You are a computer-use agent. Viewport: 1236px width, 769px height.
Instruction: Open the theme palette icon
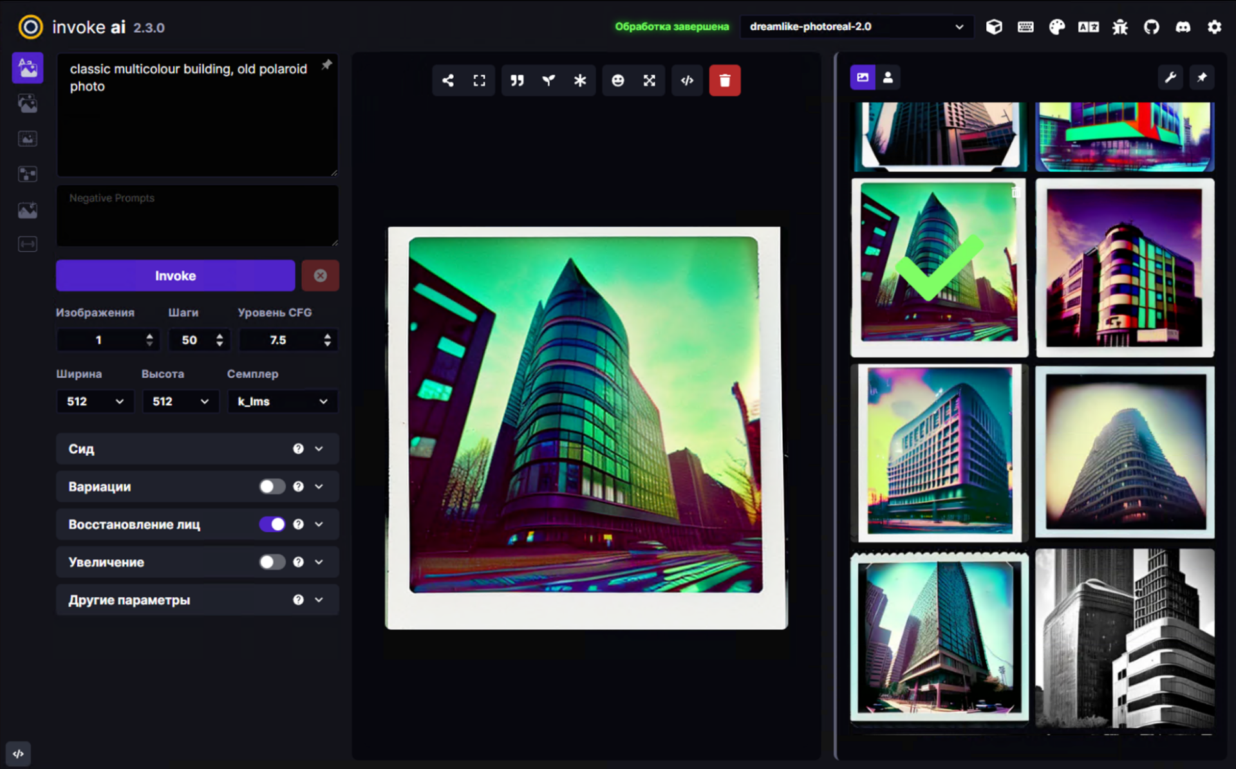coord(1057,27)
